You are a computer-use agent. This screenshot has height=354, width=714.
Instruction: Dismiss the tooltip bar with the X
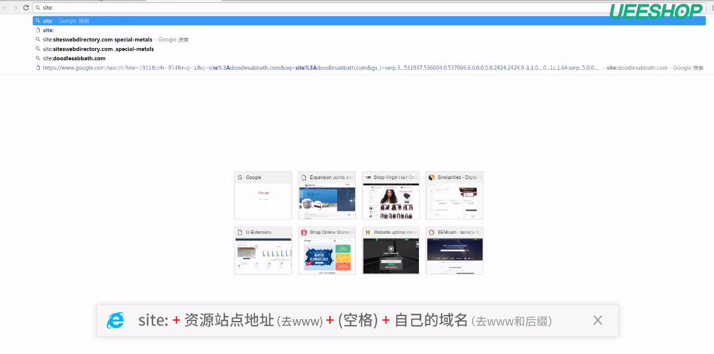(597, 320)
